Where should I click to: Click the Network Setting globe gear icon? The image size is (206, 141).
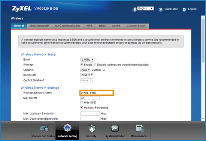pos(67,128)
